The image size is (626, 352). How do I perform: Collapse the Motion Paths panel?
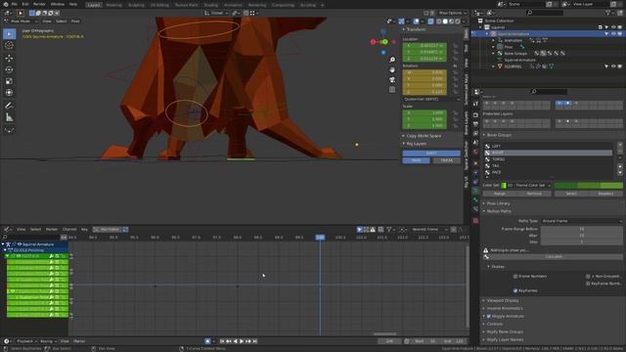[x=498, y=211]
